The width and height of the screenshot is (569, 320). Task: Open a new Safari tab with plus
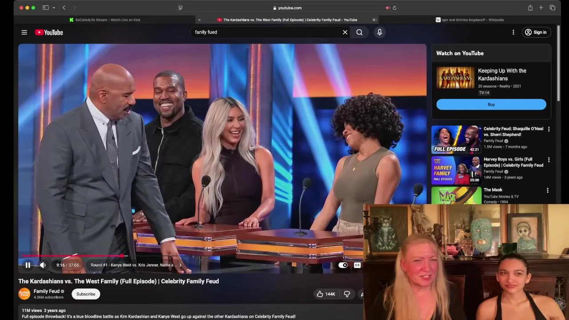pyautogui.click(x=541, y=8)
